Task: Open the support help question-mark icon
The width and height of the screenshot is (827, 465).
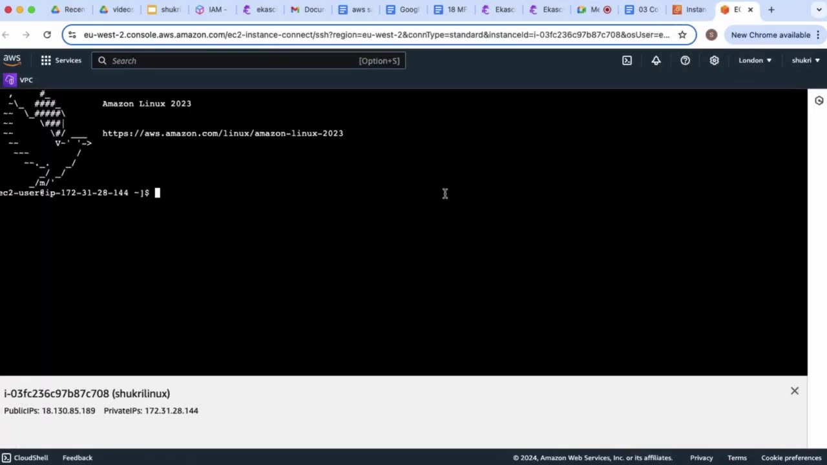Action: coord(685,60)
